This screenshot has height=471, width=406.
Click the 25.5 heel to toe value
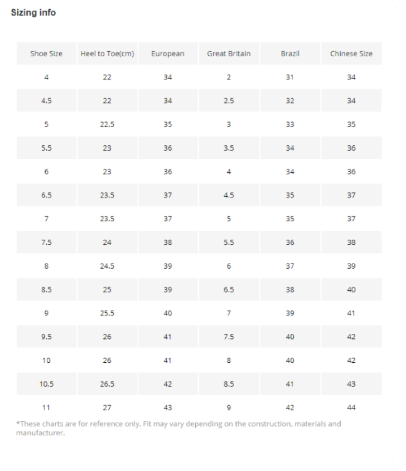[x=107, y=313]
